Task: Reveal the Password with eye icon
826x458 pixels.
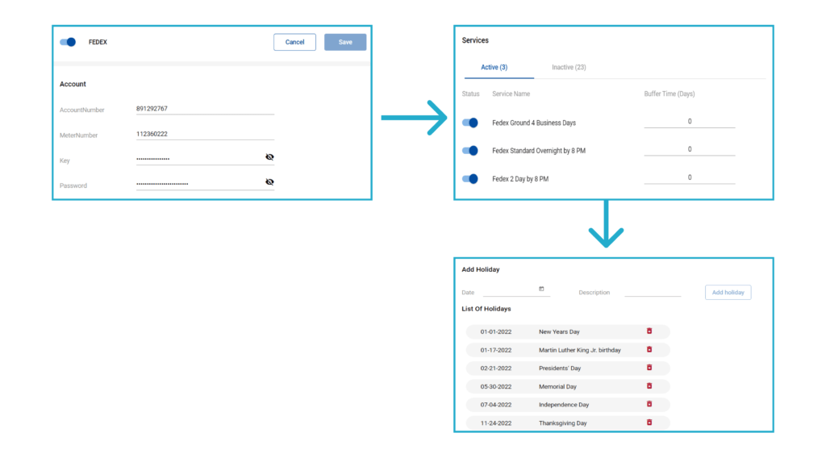Action: [269, 181]
